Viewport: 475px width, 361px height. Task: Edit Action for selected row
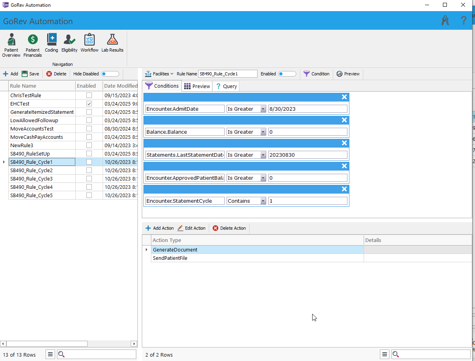point(191,228)
